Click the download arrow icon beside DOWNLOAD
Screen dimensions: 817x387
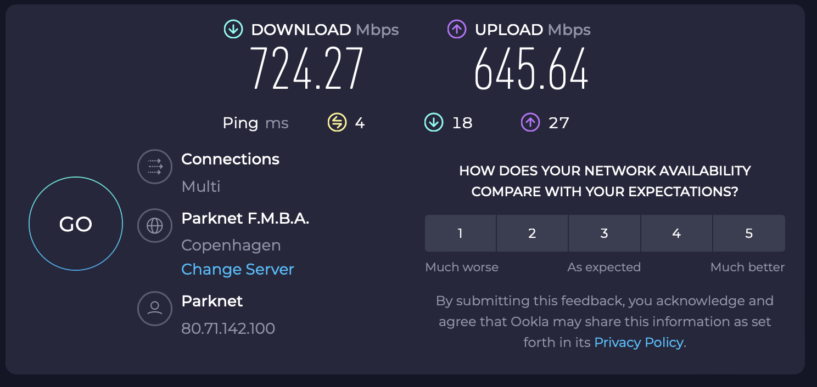[233, 29]
